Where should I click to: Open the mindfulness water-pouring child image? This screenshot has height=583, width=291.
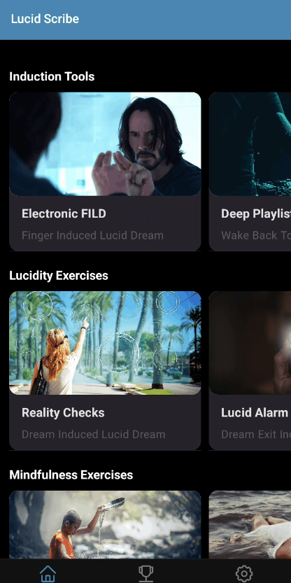(105, 525)
